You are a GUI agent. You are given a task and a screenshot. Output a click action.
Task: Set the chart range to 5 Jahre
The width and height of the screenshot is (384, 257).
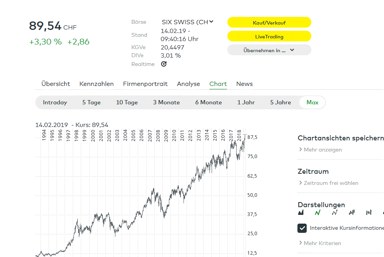pyautogui.click(x=280, y=102)
